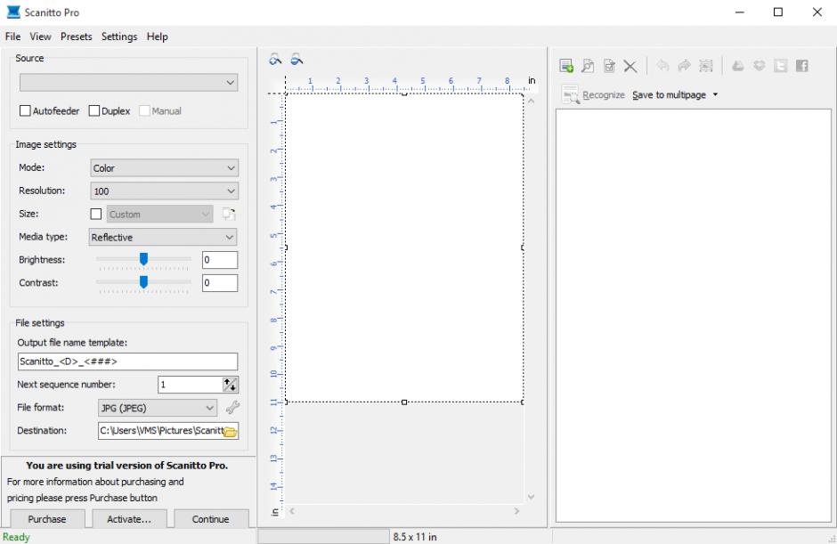This screenshot has height=544, width=837.
Task: Open the Source scanner dropdown
Action: coord(128,82)
